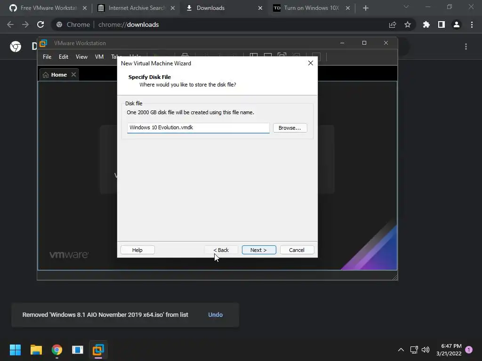Open Chrome extensions puzzle icon
Screen dimensions: 482x361
pos(426,24)
